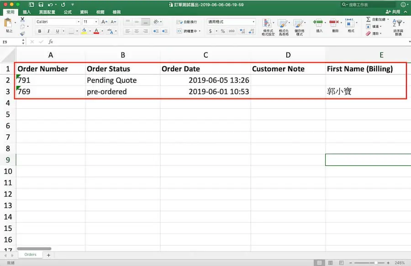Toggle Bold formatting
The image size is (411, 266).
click(x=40, y=31)
